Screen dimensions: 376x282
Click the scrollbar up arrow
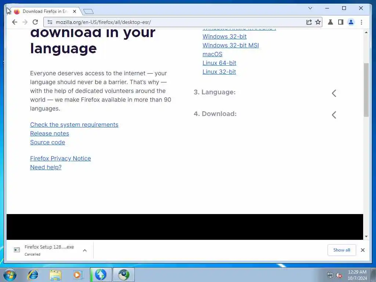pos(366,32)
